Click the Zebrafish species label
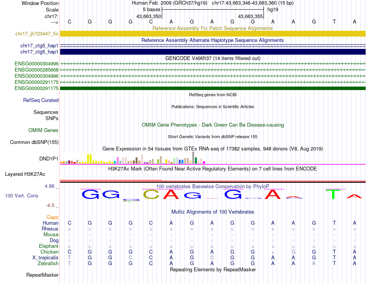This screenshot has height=284, width=366. (48, 264)
